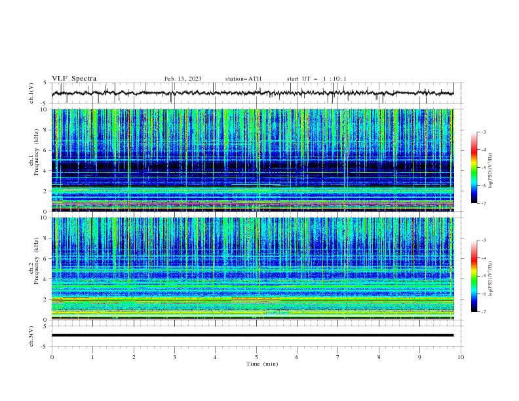
Task: Click the ch.1 voltage waveform trace
Action: click(x=252, y=93)
